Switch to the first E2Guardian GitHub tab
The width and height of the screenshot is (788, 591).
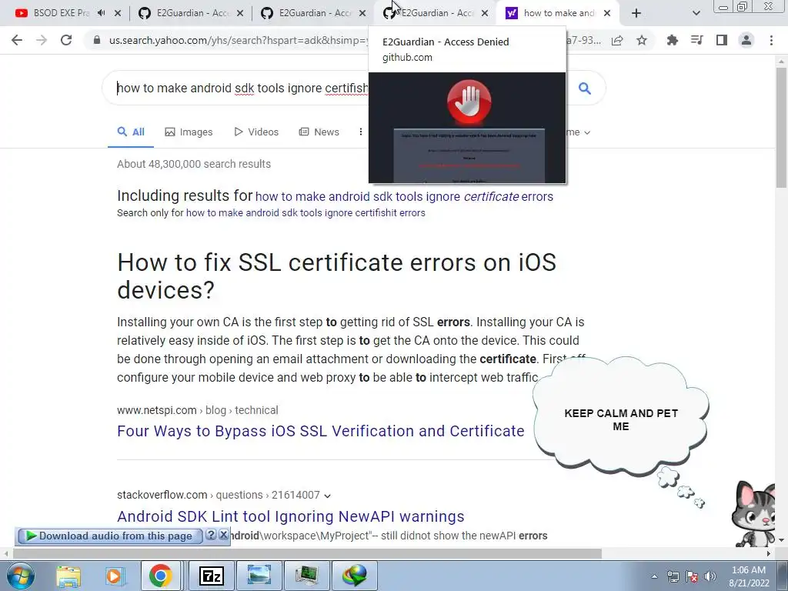pos(191,13)
